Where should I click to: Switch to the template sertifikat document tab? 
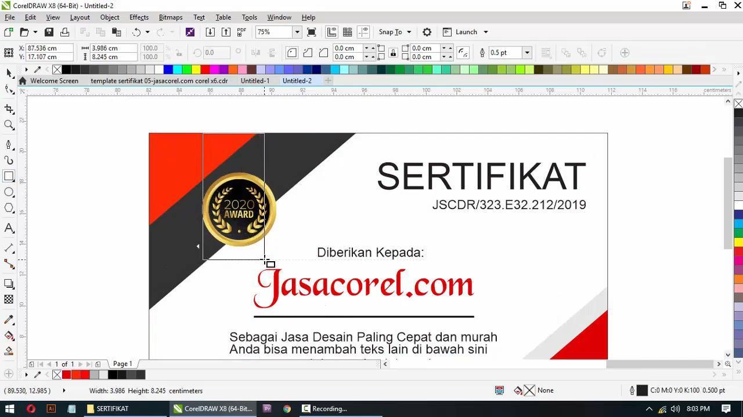[x=159, y=81]
